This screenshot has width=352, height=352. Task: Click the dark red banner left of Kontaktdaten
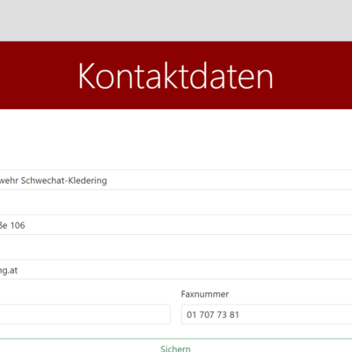38,76
